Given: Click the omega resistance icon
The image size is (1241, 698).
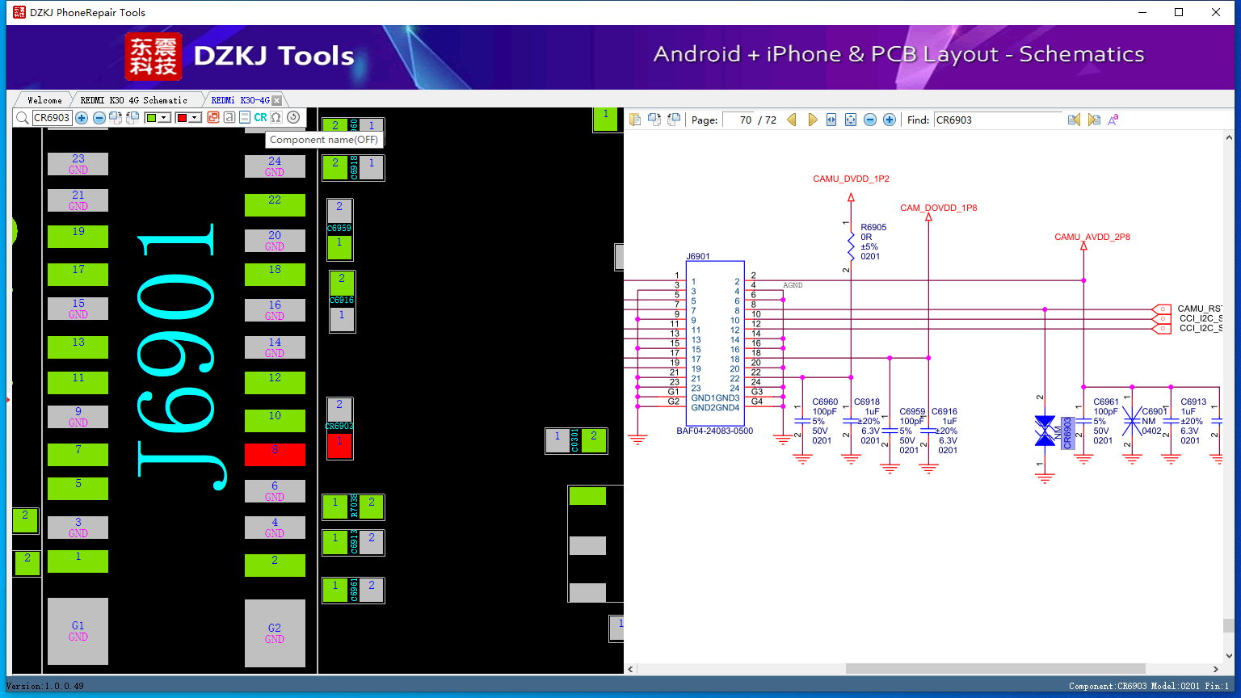Looking at the screenshot, I should [x=276, y=118].
